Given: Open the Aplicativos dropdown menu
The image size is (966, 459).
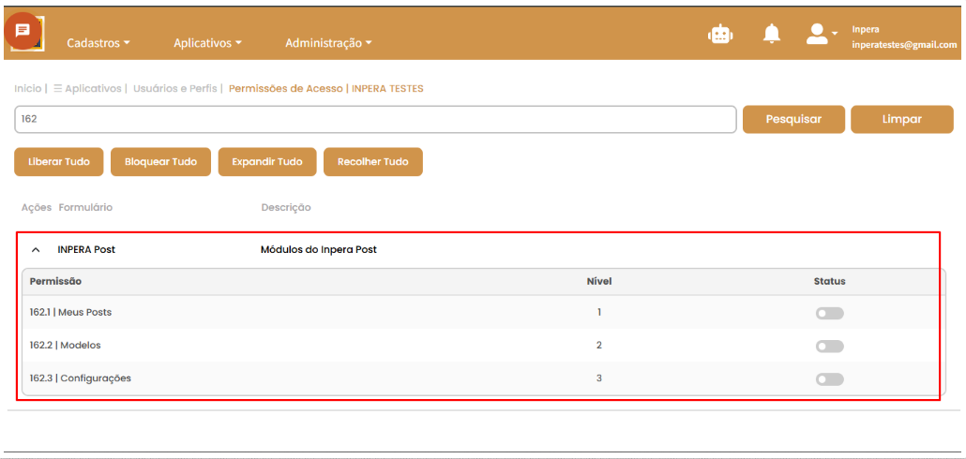Looking at the screenshot, I should point(207,43).
